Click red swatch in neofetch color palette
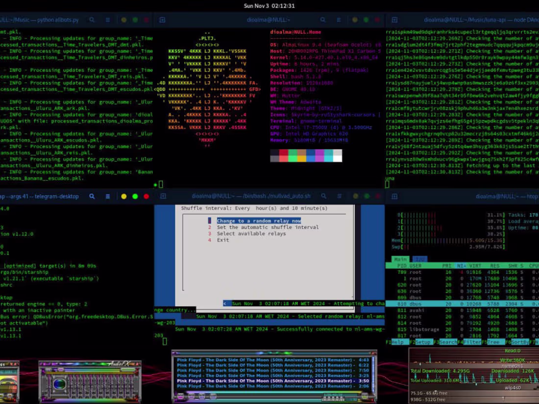 284,156
